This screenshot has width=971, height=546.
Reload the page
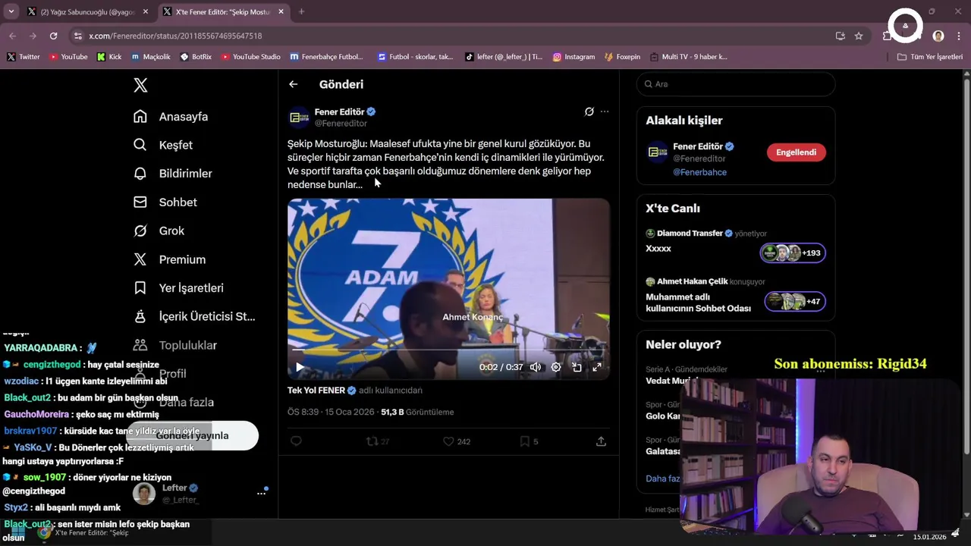coord(53,36)
